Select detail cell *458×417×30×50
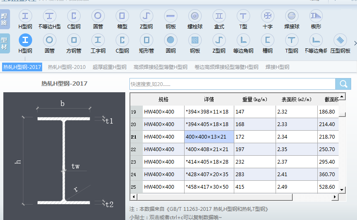The width and height of the screenshot is (357, 220). coord(209,187)
